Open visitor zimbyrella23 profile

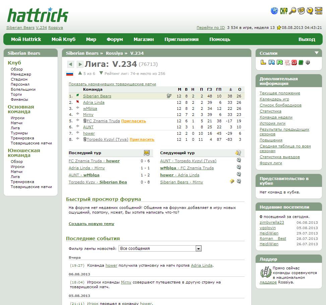[272, 222]
